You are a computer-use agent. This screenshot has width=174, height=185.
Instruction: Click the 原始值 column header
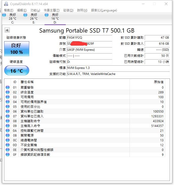point(147,82)
